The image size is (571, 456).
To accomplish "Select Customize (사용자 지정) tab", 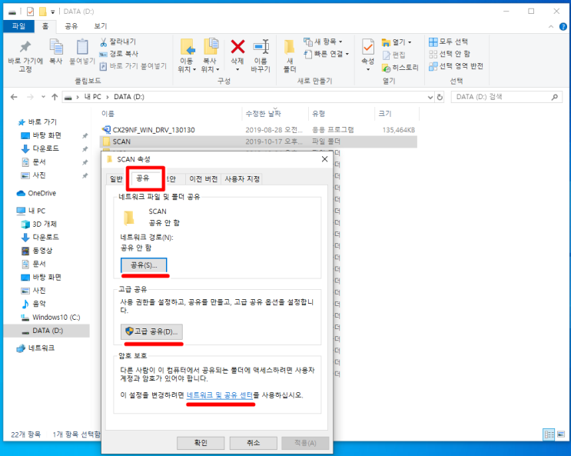I will click(x=242, y=179).
